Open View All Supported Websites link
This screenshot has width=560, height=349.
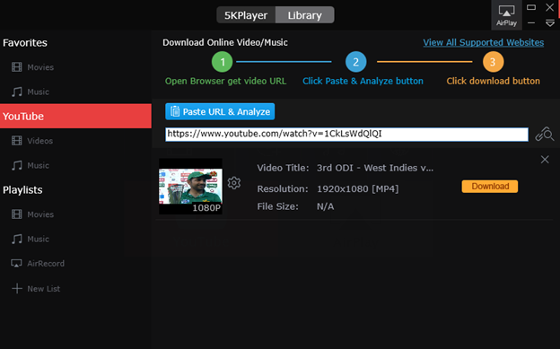[484, 42]
